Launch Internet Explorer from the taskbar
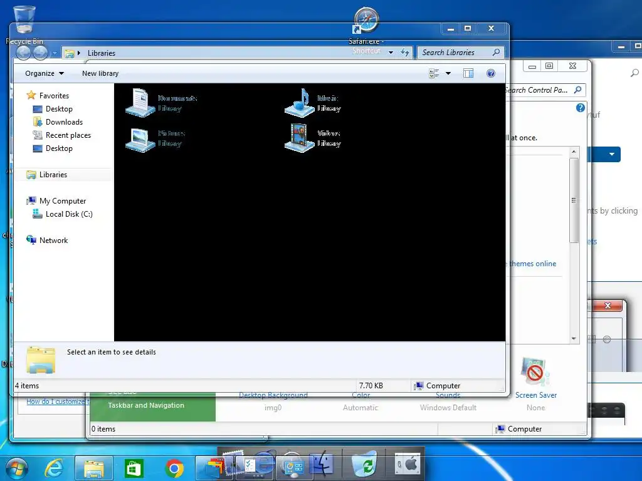The width and height of the screenshot is (642, 481). (54, 468)
